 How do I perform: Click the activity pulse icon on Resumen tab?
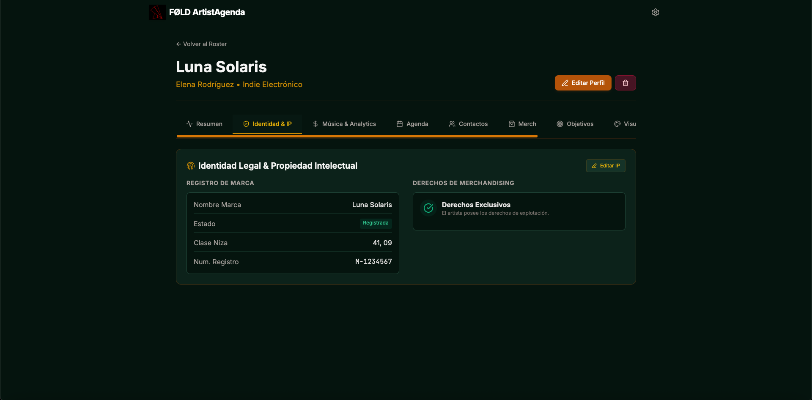[x=189, y=124]
